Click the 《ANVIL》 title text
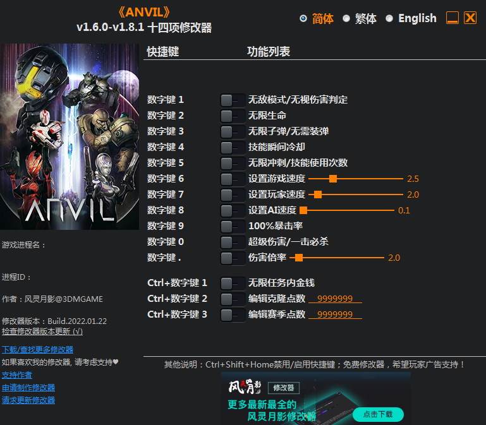486x425 pixels. [144, 13]
